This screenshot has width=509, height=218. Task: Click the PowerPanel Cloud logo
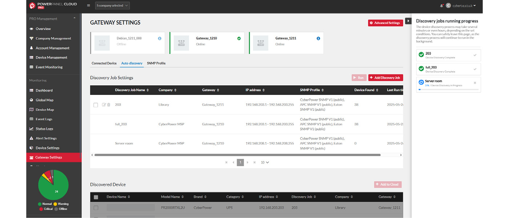click(53, 5)
